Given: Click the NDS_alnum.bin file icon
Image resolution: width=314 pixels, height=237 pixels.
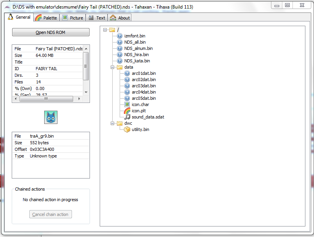Looking at the screenshot, I should pos(120,48).
